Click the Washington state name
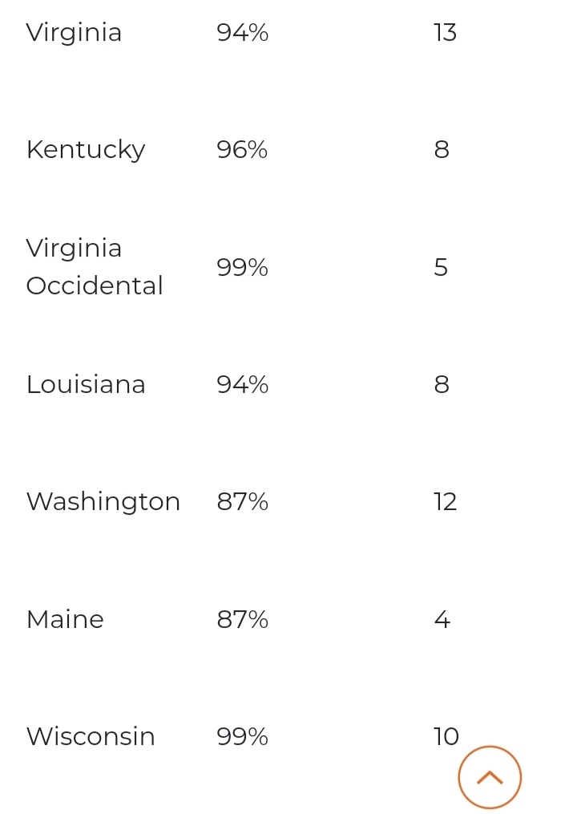Screen dimensions: 577x814 [x=103, y=503]
